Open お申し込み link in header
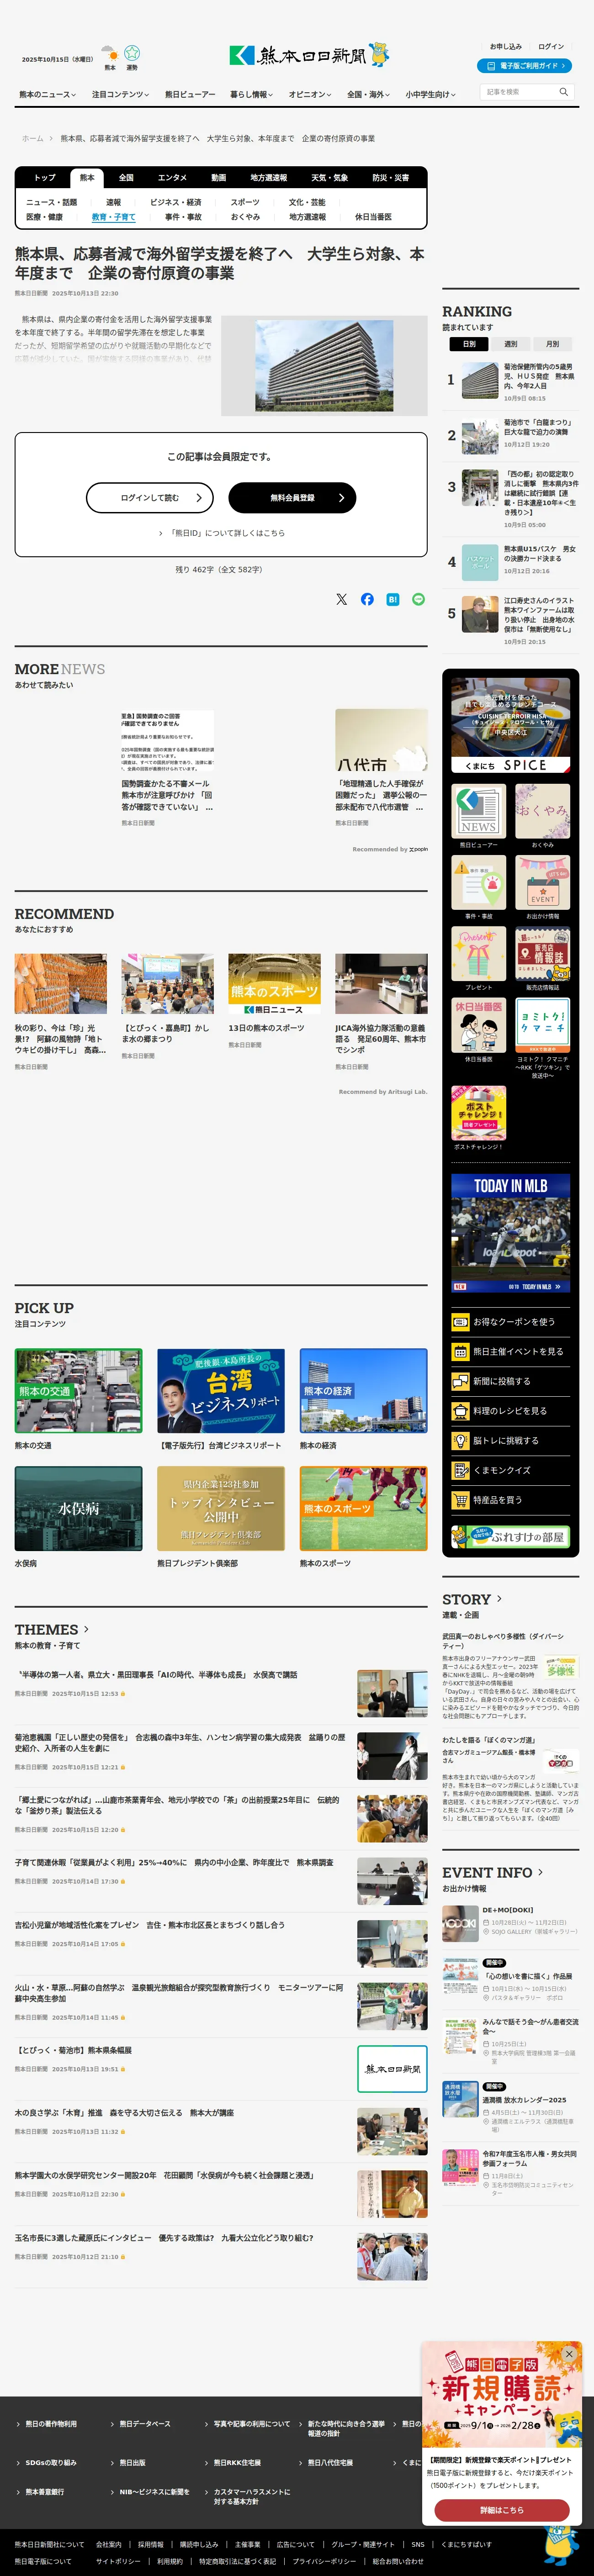594x2576 pixels. (x=506, y=47)
